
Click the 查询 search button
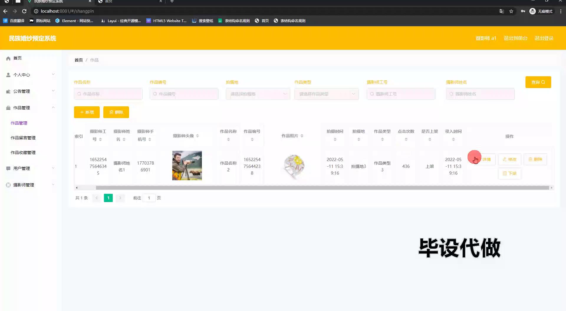point(538,82)
